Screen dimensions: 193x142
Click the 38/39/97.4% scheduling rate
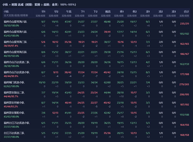click(x=11, y=46)
